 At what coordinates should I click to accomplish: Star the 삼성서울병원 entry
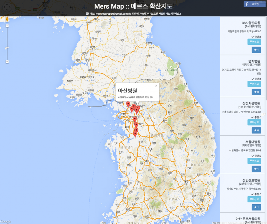256,130
